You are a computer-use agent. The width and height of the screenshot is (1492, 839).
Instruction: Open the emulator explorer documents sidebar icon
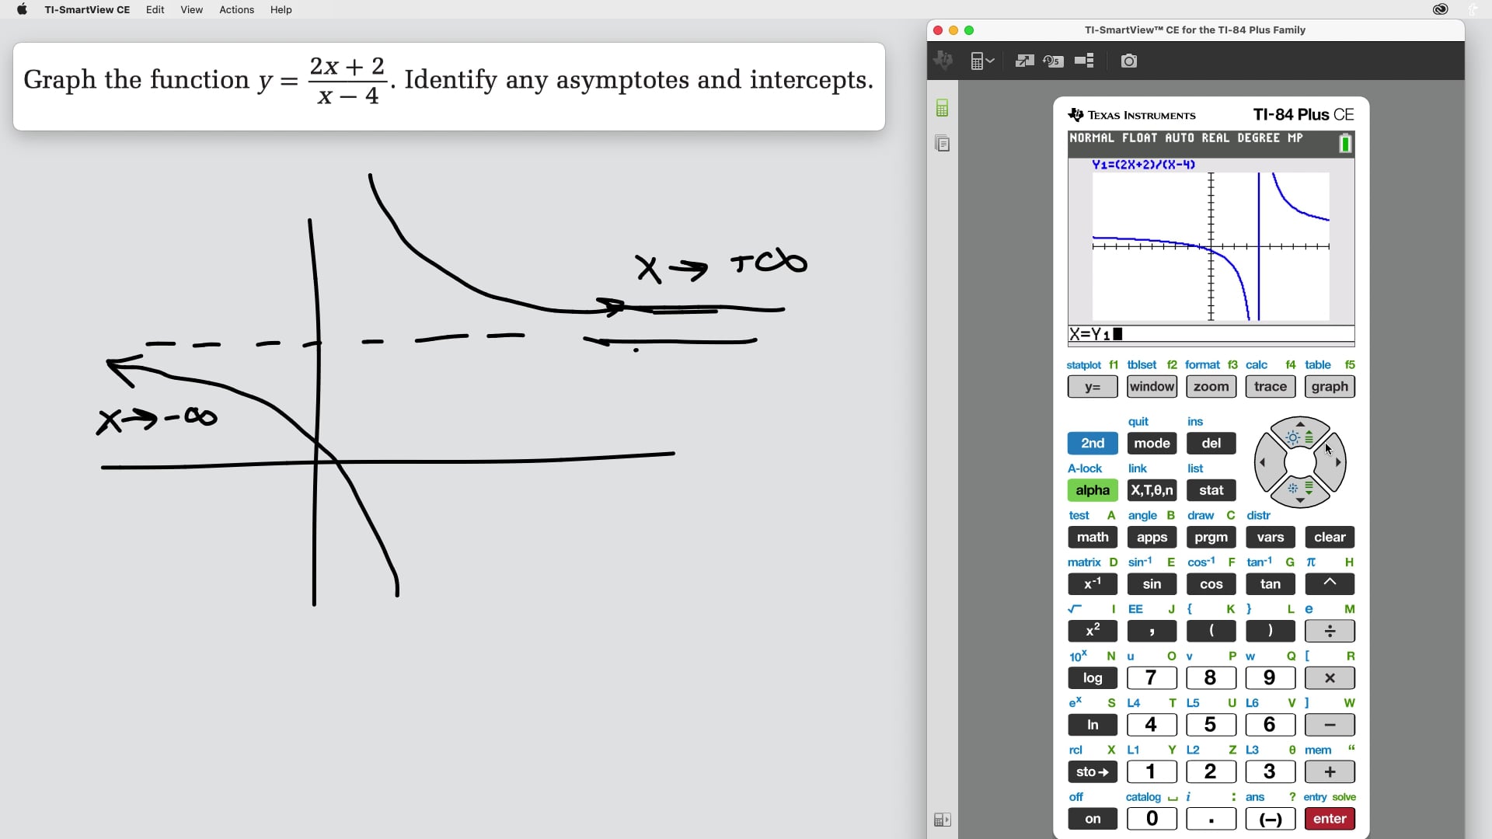(942, 144)
